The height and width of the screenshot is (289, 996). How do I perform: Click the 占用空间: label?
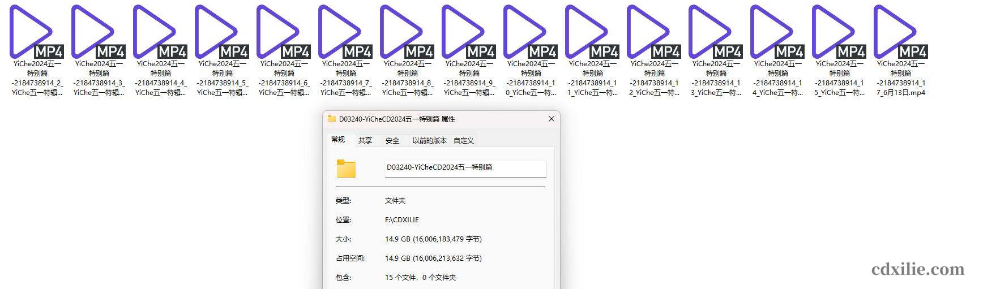click(350, 258)
